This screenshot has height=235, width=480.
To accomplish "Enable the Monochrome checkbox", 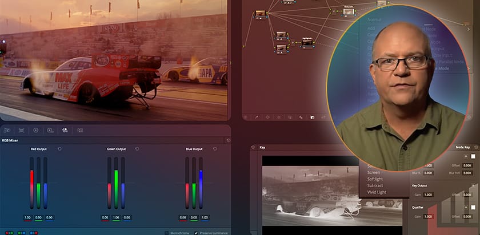I will (166, 233).
